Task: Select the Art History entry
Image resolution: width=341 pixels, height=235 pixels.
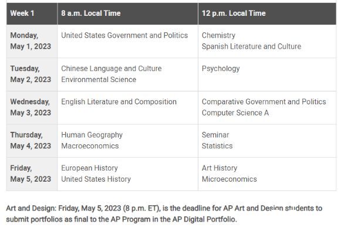Action: coord(220,168)
